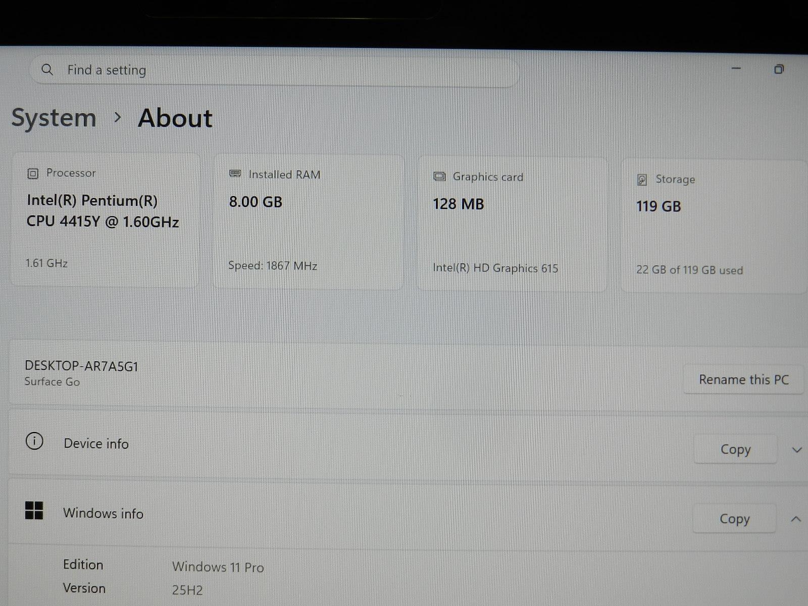Click the 1.61 GHz processor speed
Viewport: 808px width, 606px height.
pos(46,263)
